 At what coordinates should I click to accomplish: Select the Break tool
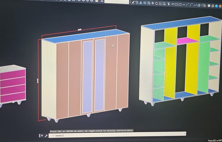click(x=180, y=4)
